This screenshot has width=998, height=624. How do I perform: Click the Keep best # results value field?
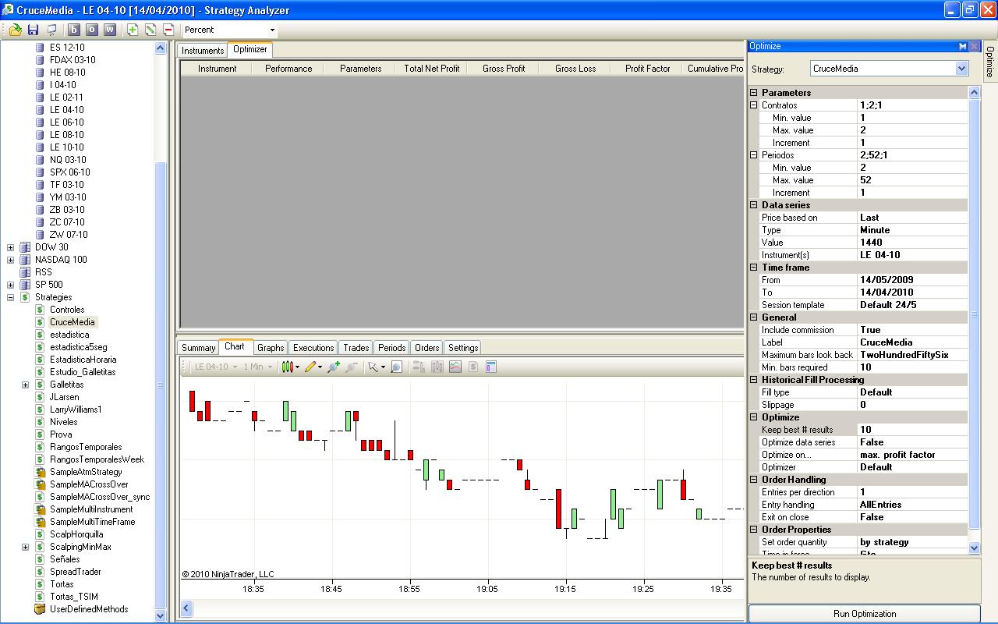913,430
